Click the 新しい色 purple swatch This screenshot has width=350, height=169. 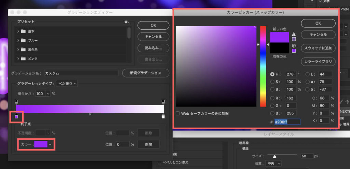(x=280, y=37)
